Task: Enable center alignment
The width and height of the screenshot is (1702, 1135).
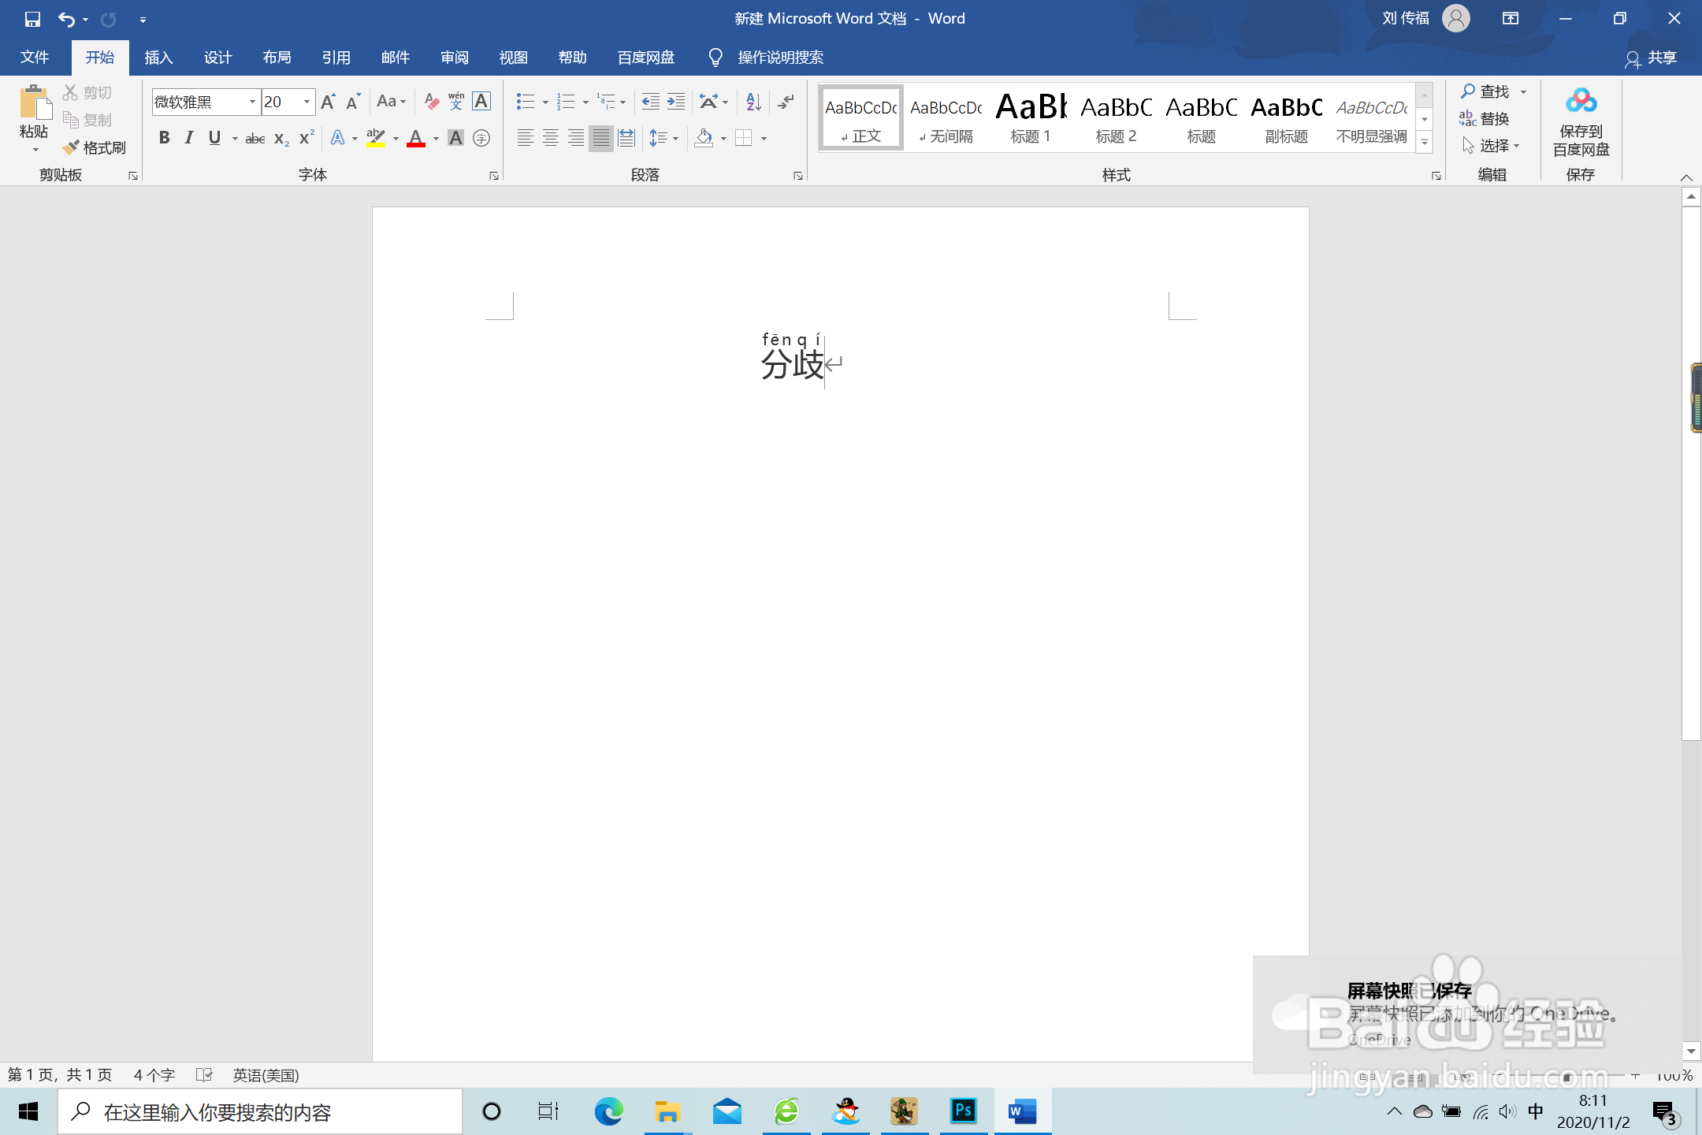Action: pos(551,138)
